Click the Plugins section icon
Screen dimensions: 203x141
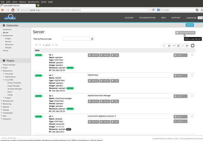click(4, 61)
